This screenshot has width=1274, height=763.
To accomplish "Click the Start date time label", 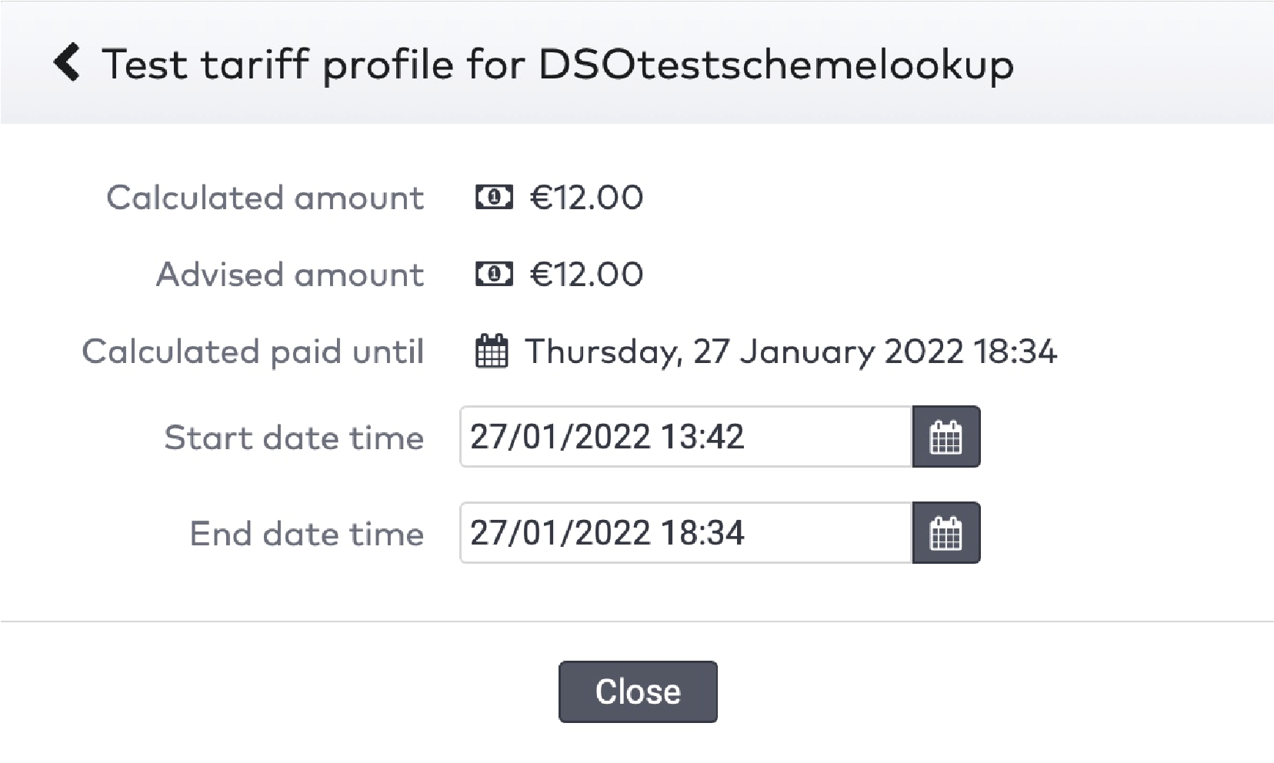I will click(294, 438).
